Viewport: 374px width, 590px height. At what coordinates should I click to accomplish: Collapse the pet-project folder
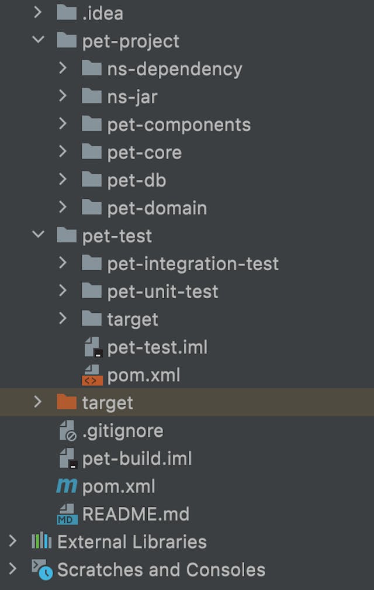point(38,41)
